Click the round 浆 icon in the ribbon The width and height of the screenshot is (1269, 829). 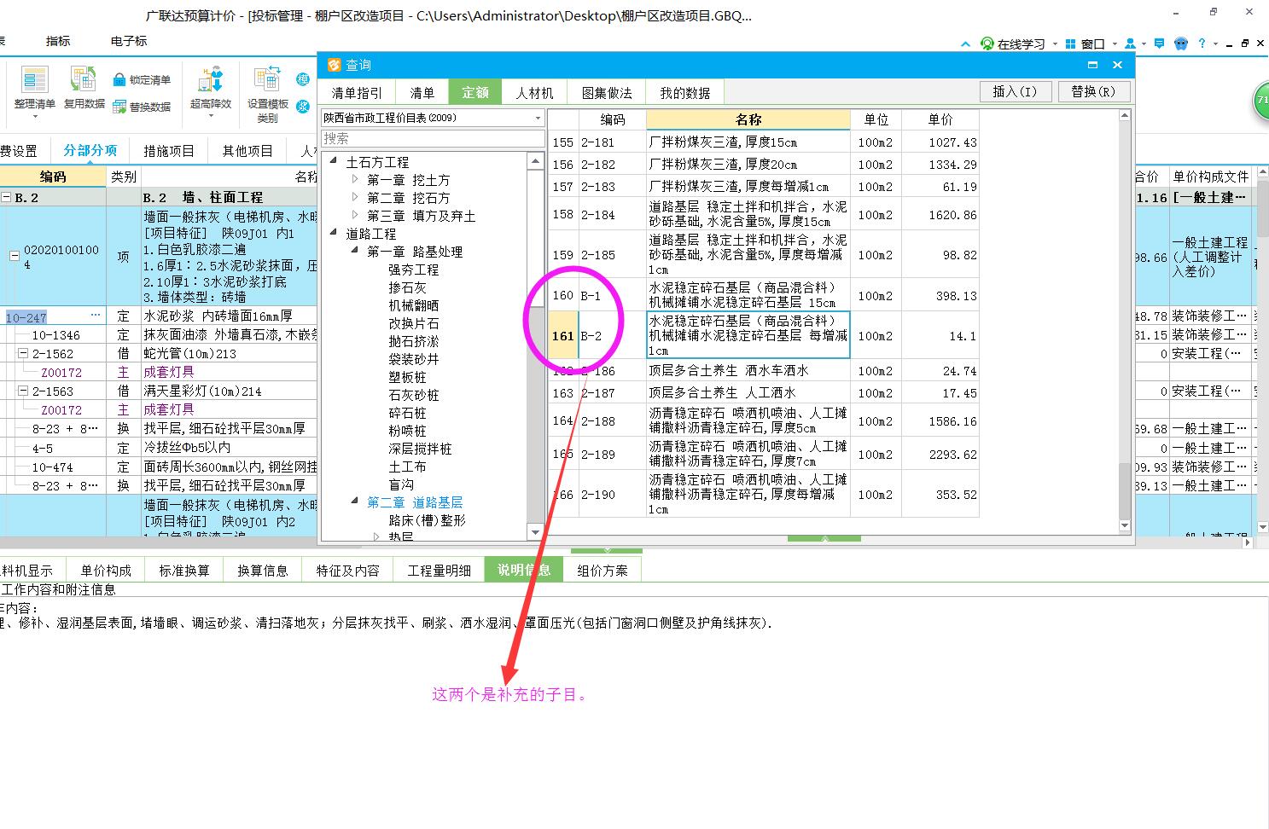[x=303, y=107]
